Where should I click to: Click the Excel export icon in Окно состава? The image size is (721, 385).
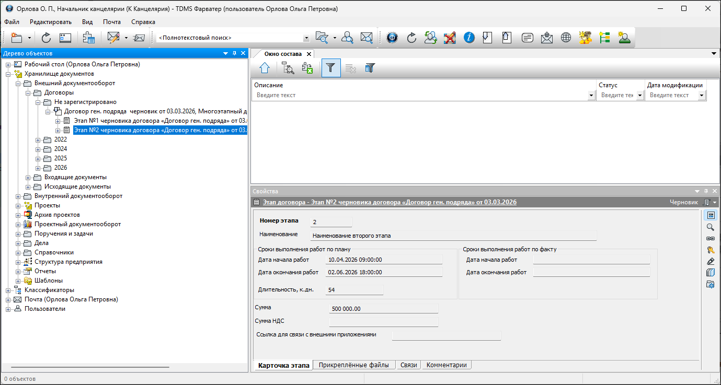307,68
